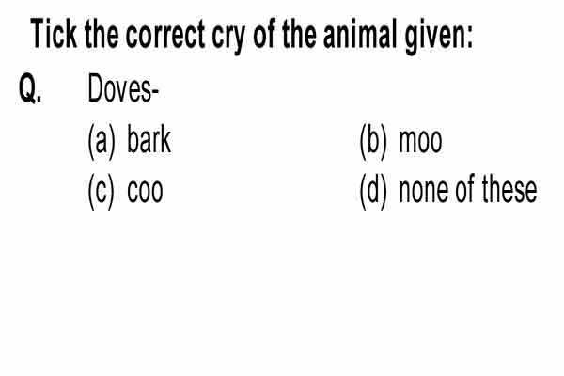564x376 pixels.
Task: Choose the "moo" answer option
Action: 420,141
